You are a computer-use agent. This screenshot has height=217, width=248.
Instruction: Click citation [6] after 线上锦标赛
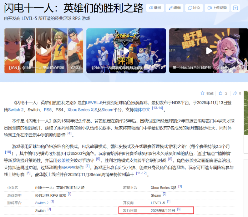(x=28, y=173)
